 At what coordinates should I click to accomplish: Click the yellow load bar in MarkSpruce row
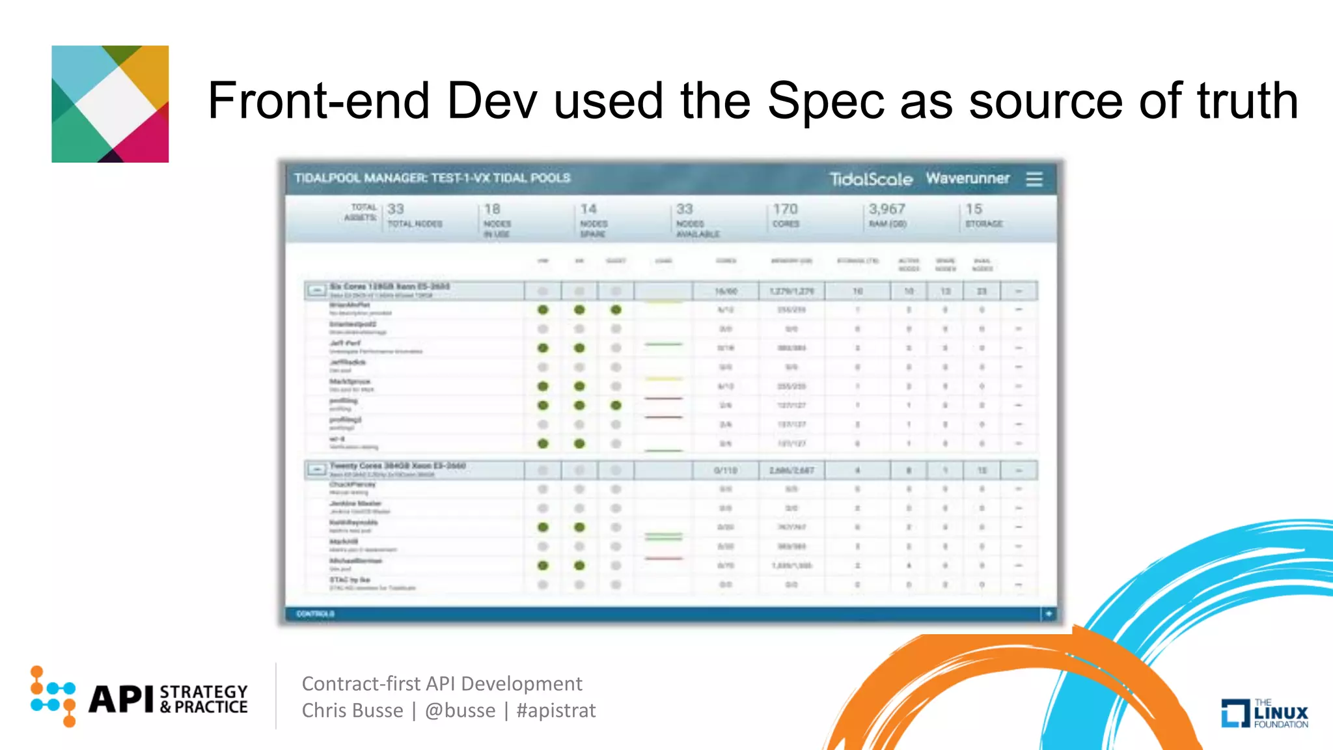click(663, 378)
